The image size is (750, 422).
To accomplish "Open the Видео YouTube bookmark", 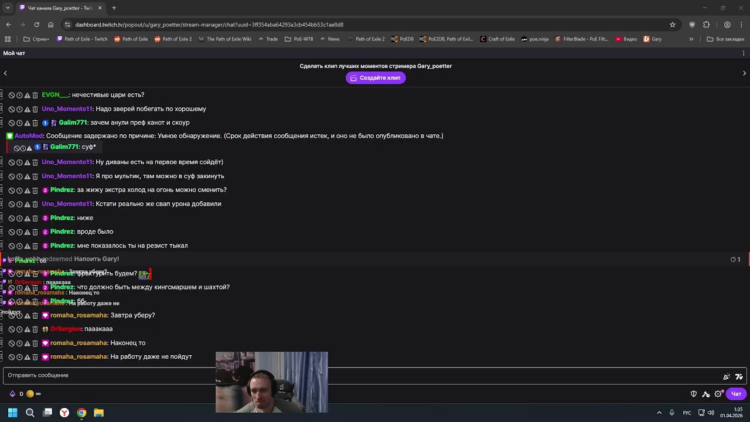I will [x=626, y=39].
